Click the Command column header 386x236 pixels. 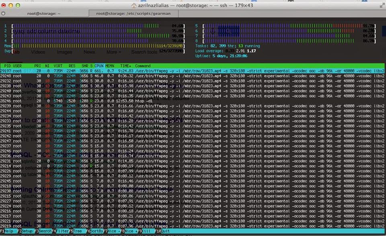143,66
